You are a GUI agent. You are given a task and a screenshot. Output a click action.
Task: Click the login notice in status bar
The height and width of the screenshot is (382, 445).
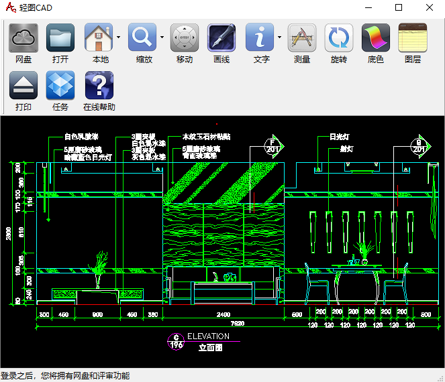tap(65, 376)
